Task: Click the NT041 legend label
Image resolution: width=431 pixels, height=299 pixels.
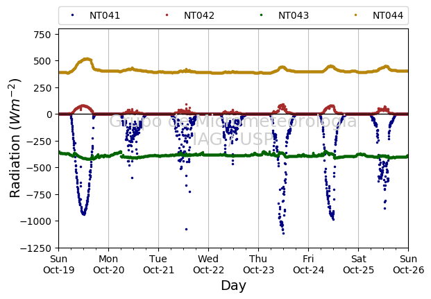Action: pos(105,15)
